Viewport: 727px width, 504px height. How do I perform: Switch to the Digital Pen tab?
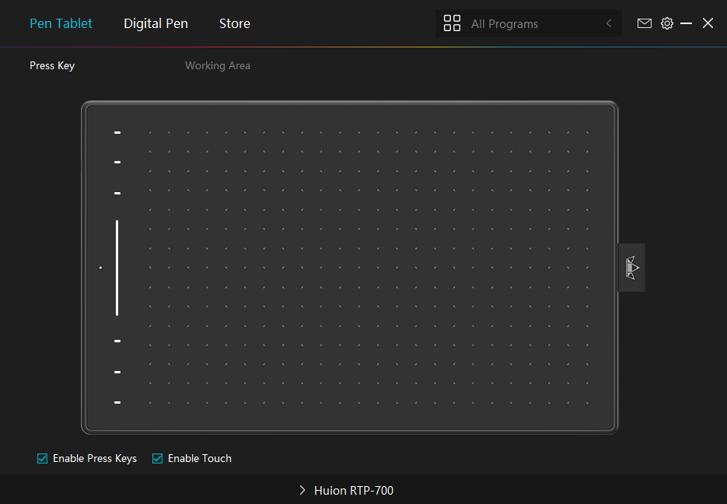point(156,23)
